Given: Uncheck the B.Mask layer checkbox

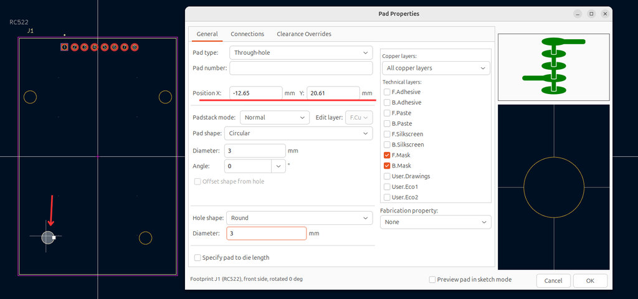Looking at the screenshot, I should 388,166.
